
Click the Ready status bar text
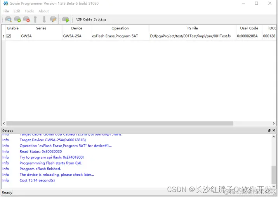[7, 192]
